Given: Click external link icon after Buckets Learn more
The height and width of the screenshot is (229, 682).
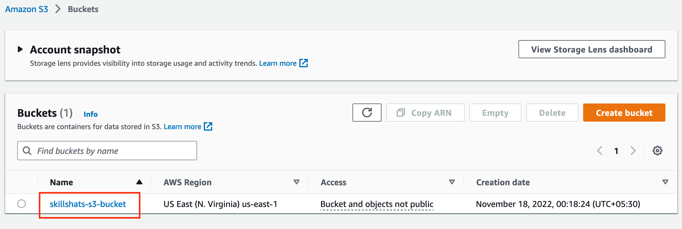Looking at the screenshot, I should pos(208,126).
